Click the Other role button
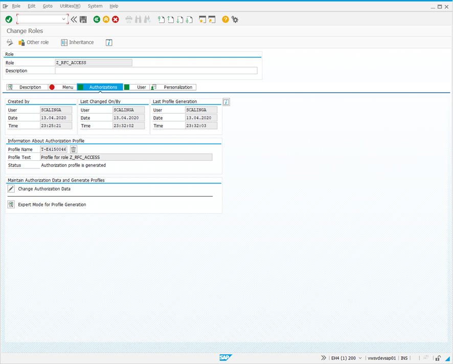This screenshot has height=364, width=453. point(34,42)
